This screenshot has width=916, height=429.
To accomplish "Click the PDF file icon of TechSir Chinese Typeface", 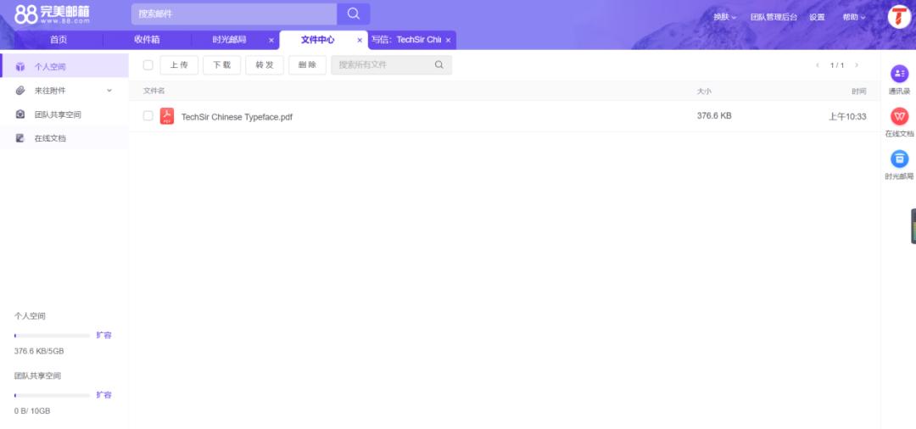I will click(167, 116).
